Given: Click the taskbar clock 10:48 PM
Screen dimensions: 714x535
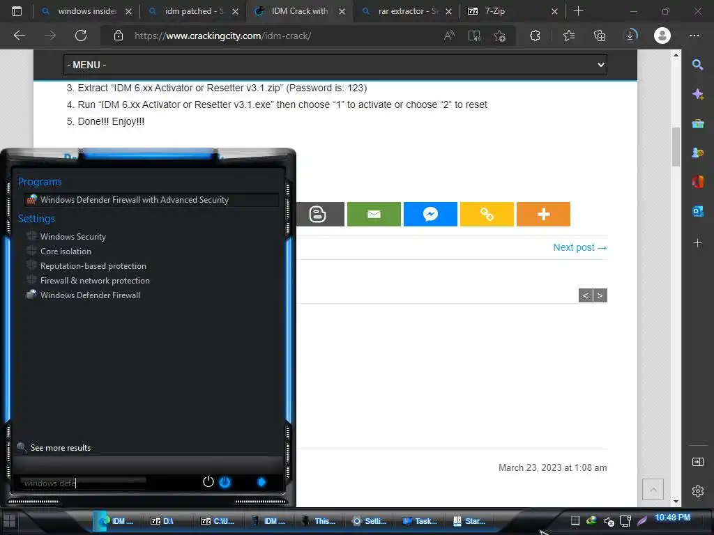Looking at the screenshot, I should coord(672,518).
